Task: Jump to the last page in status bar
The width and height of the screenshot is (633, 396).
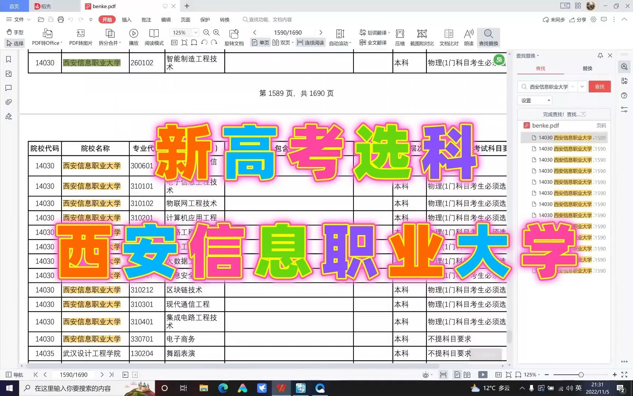Action: [111, 375]
